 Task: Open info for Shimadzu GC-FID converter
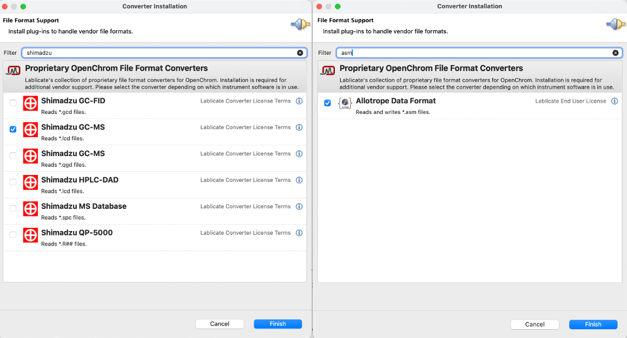pyautogui.click(x=299, y=101)
